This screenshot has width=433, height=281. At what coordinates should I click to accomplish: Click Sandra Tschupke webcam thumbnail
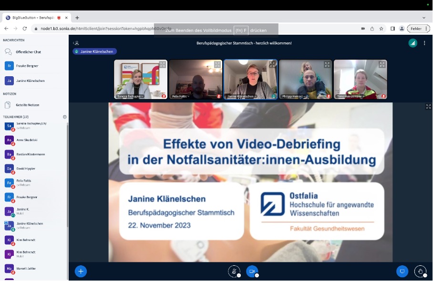141,80
